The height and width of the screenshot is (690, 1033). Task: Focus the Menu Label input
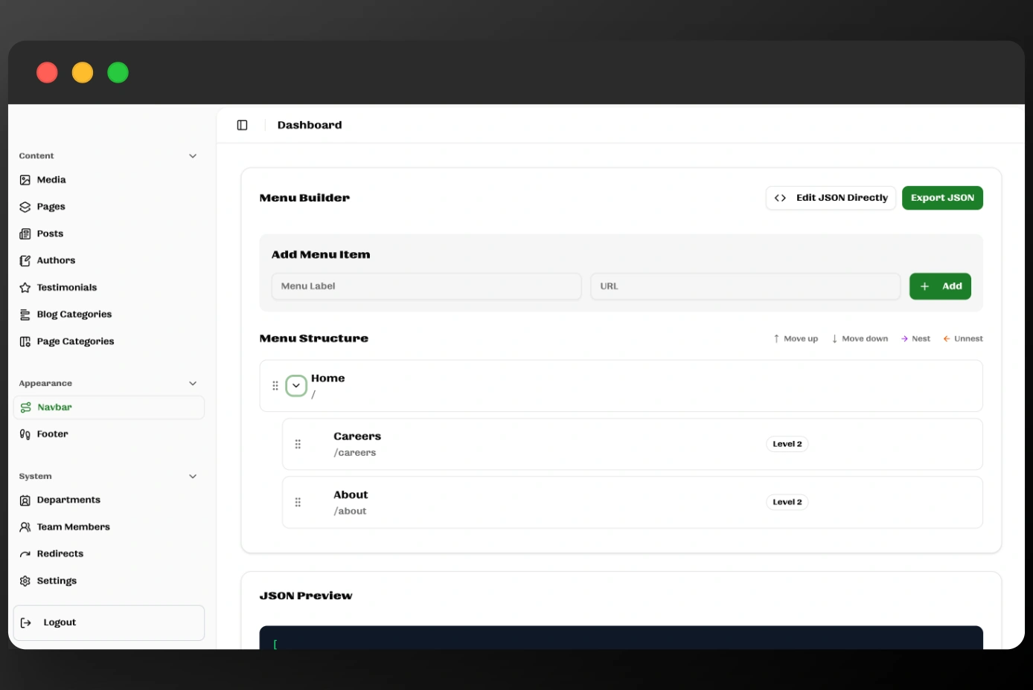click(x=426, y=286)
